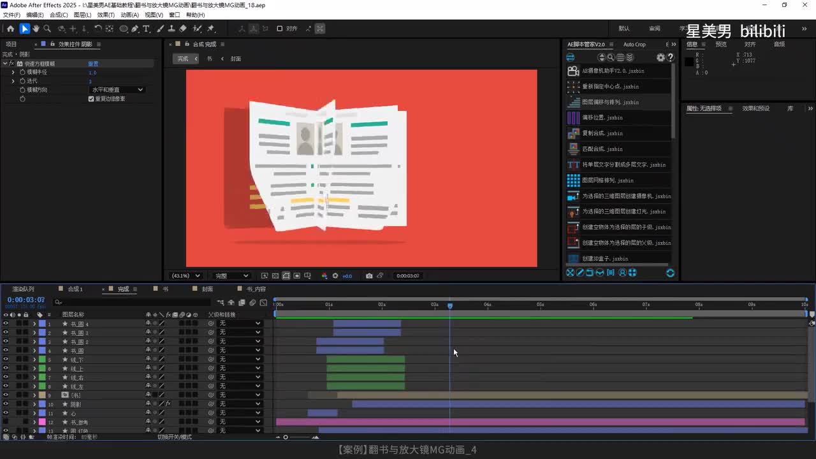Switch to the 渲染队列 tab
The height and width of the screenshot is (459, 816).
(x=23, y=289)
